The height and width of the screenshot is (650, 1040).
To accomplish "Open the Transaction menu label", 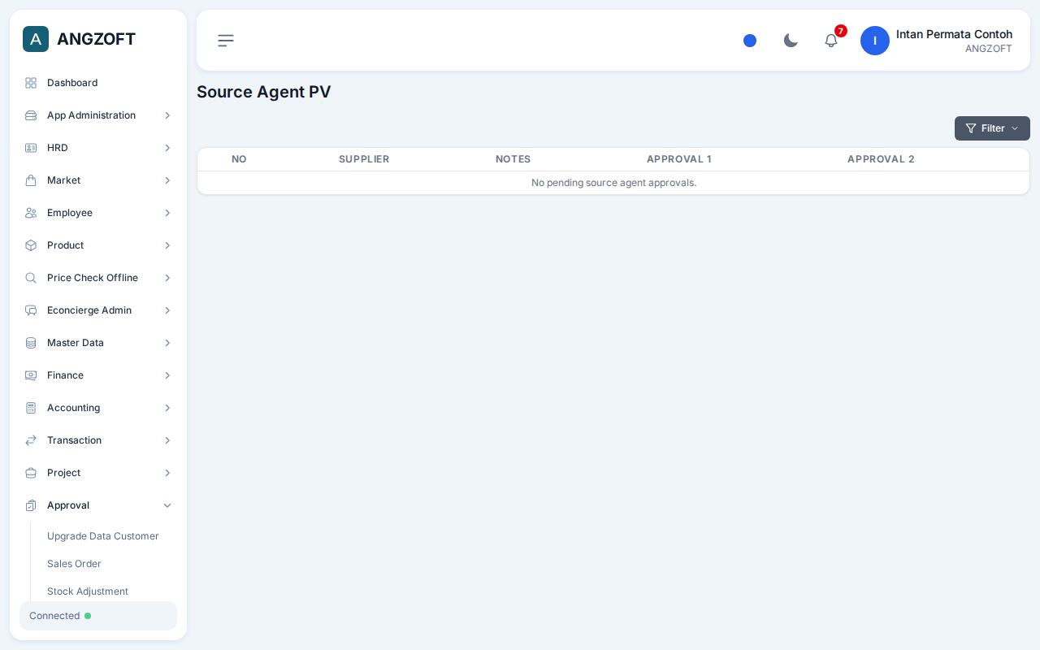I will [x=74, y=440].
